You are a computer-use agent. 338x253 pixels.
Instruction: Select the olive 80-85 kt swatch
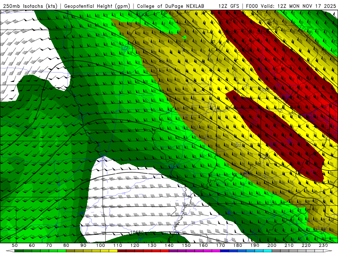tap(70, 250)
